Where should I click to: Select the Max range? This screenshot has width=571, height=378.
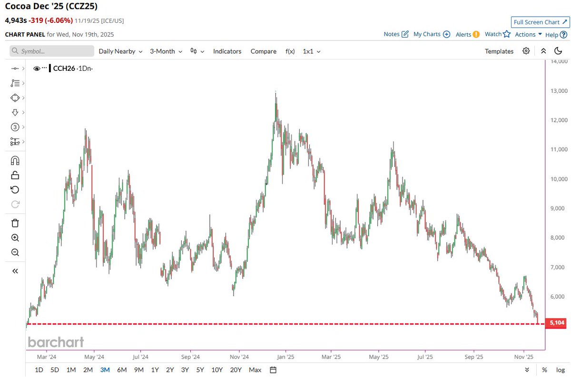[255, 369]
